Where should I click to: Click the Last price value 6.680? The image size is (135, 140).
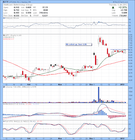click(x=125, y=13)
